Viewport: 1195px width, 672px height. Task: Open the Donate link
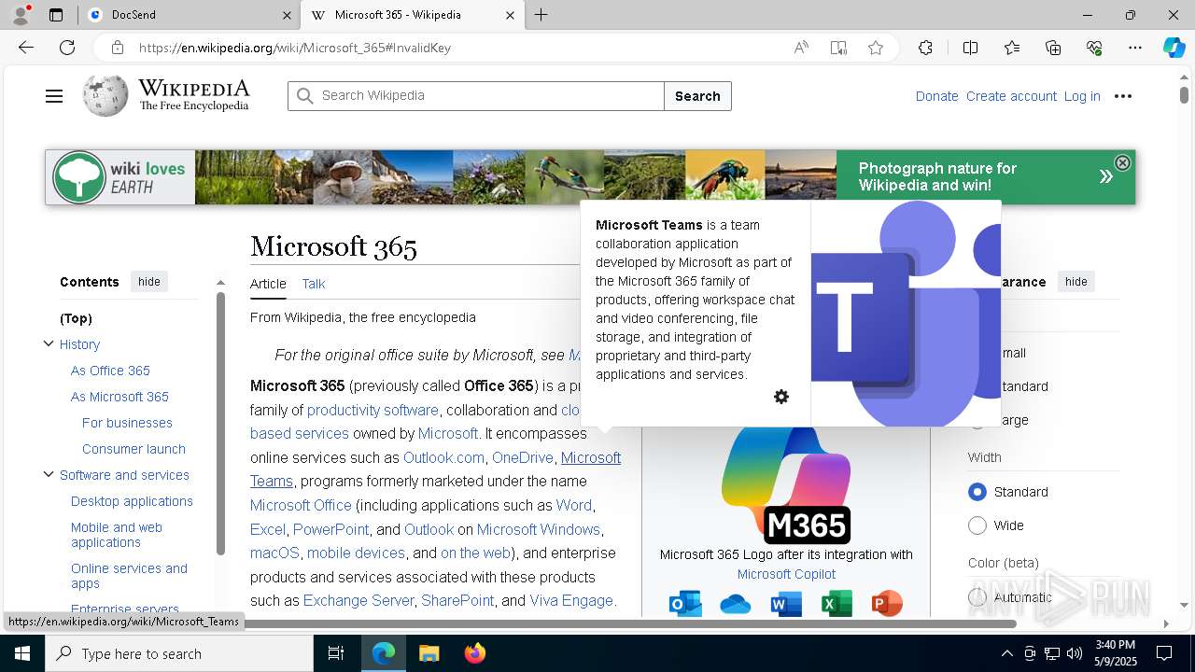click(936, 96)
